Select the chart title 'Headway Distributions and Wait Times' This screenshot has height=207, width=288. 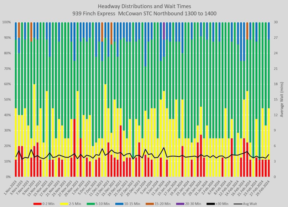pyautogui.click(x=144, y=6)
